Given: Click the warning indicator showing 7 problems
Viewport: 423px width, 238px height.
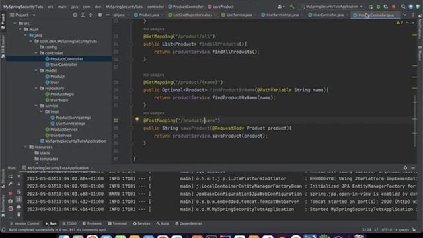Looking at the screenshot, I should [x=399, y=23].
